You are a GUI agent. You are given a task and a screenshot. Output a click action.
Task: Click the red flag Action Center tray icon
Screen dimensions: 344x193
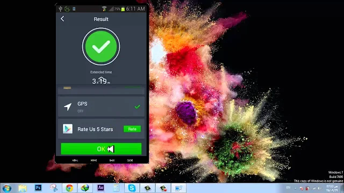click(x=302, y=188)
